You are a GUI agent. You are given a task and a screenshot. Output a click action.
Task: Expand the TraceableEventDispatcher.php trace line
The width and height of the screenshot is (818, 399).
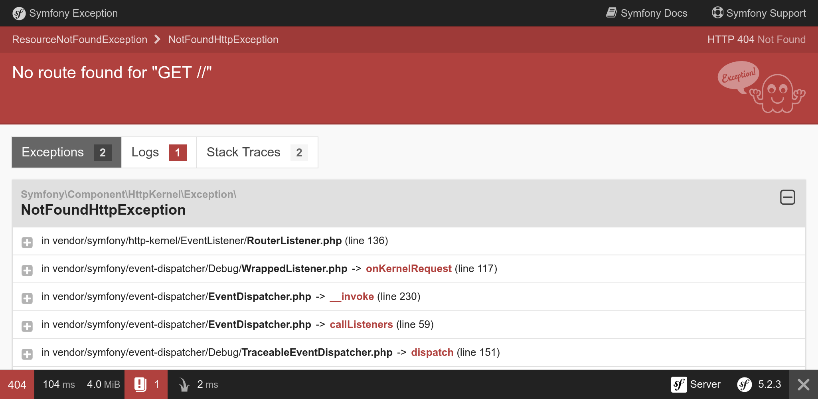(x=27, y=354)
